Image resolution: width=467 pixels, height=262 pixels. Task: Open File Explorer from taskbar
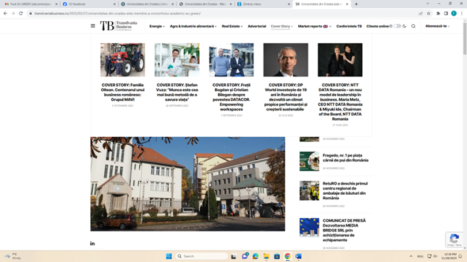click(x=267, y=256)
